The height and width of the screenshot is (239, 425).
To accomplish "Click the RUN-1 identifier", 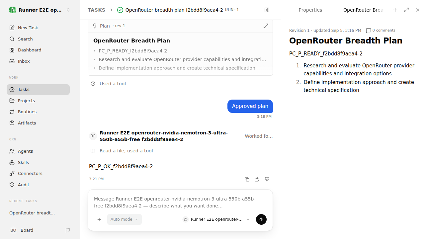I will (232, 10).
